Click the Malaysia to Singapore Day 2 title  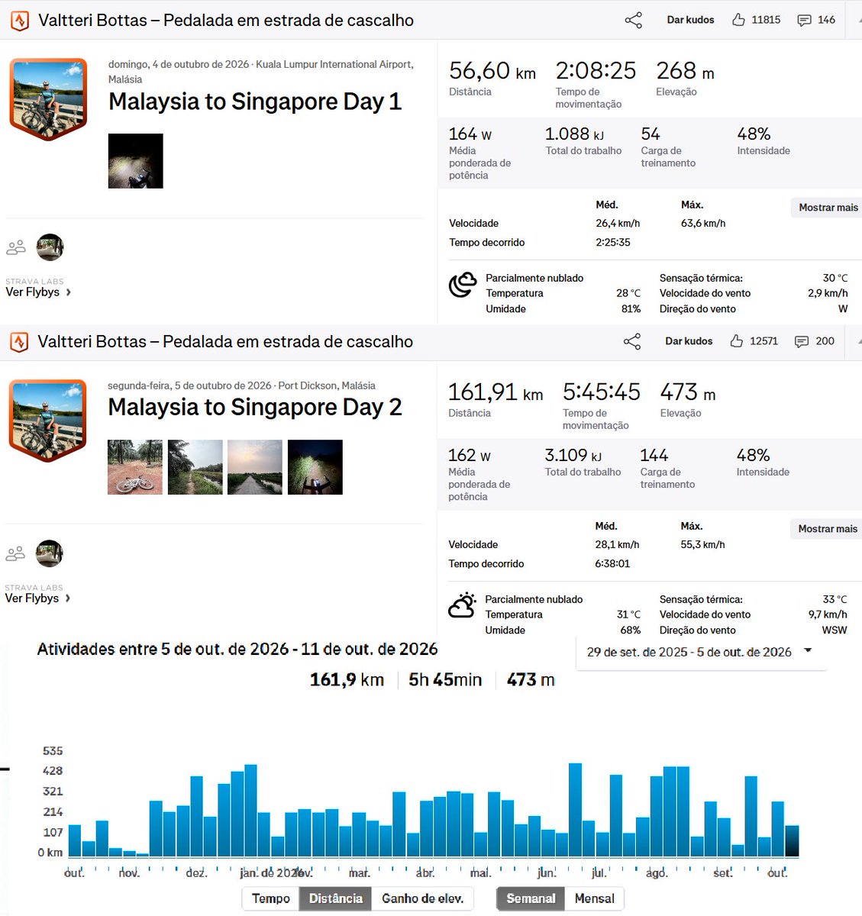pos(255,408)
